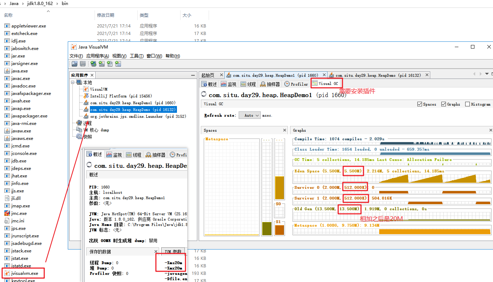
Task: Open the 抽样器 sampler tab in main view
Action: pyautogui.click(x=270, y=84)
